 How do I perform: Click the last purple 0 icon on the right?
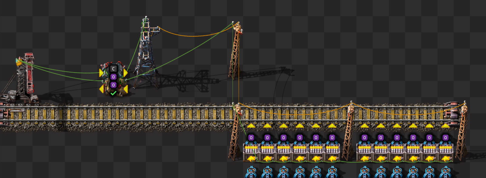point(446,138)
